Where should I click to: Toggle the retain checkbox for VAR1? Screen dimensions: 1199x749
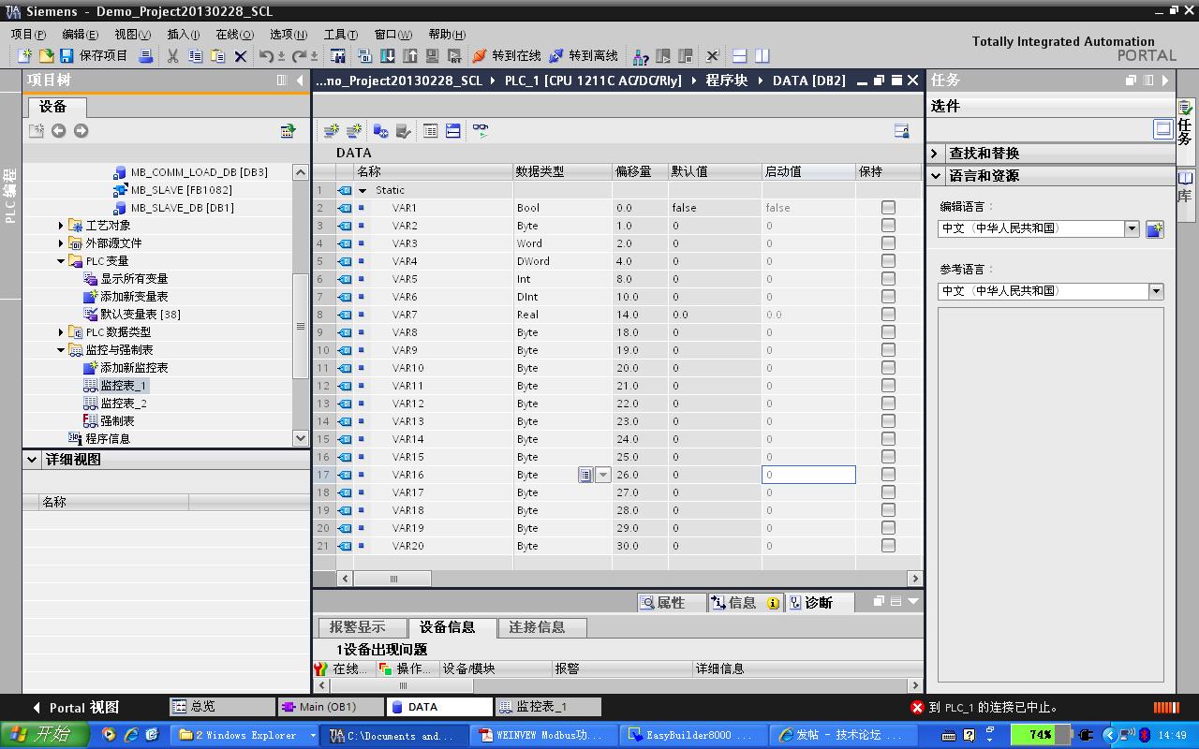coord(888,208)
